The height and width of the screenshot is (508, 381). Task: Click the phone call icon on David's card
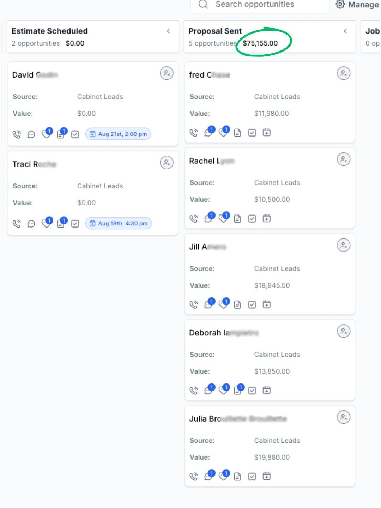tap(17, 134)
